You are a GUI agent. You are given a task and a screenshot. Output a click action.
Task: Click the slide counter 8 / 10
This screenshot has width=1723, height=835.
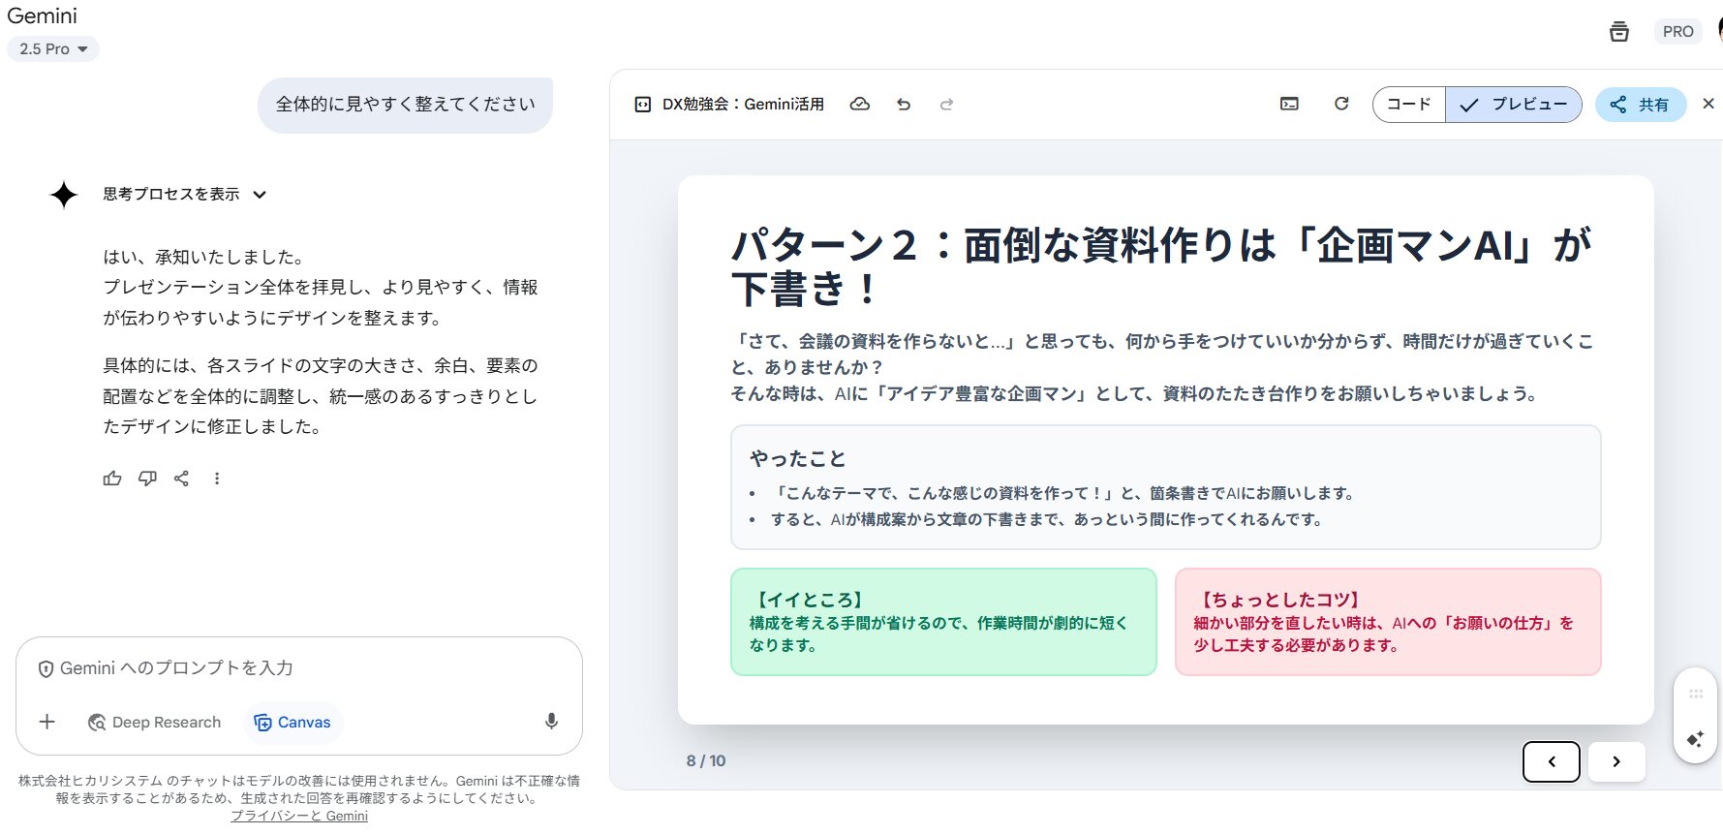pos(706,761)
